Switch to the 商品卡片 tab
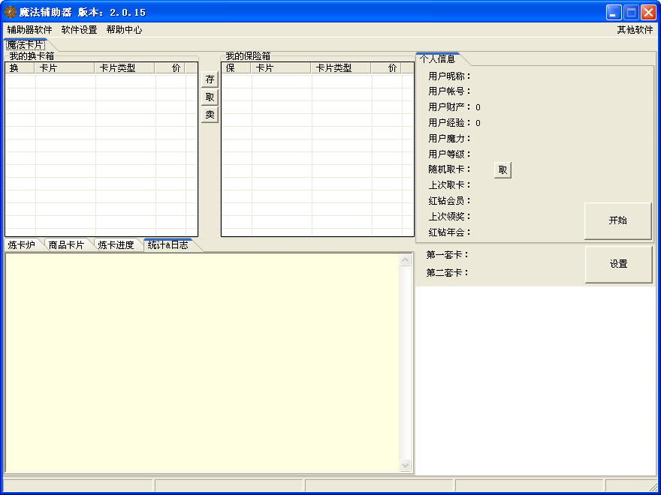The image size is (661, 495). coord(66,245)
